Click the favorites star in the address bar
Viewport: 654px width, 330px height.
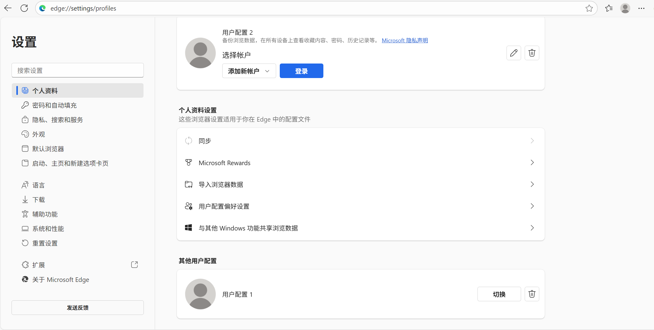tap(589, 8)
